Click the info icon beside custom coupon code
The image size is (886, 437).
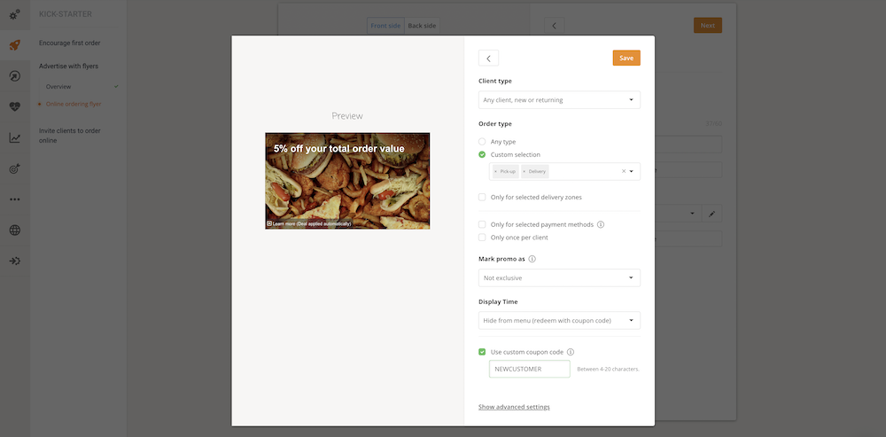click(x=571, y=352)
